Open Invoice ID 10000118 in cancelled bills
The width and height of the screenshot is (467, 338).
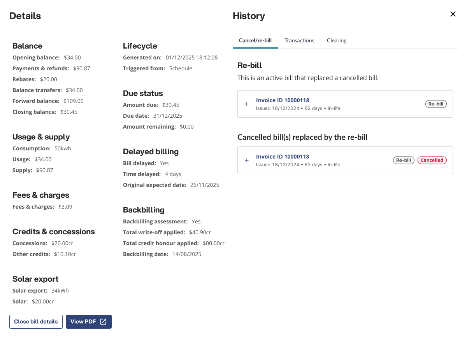coord(283,157)
